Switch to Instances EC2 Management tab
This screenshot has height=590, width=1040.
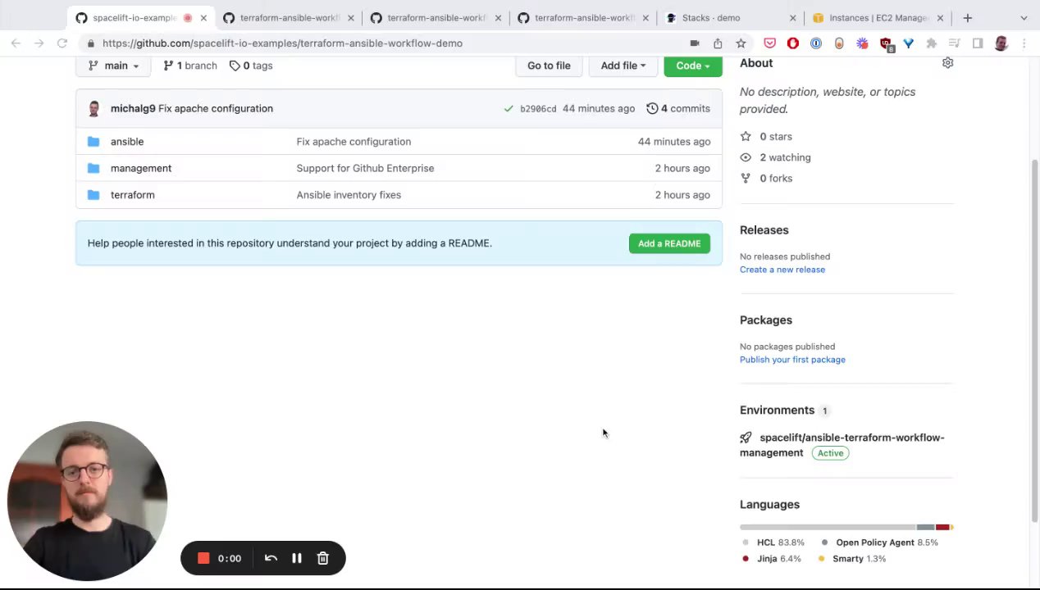click(878, 18)
